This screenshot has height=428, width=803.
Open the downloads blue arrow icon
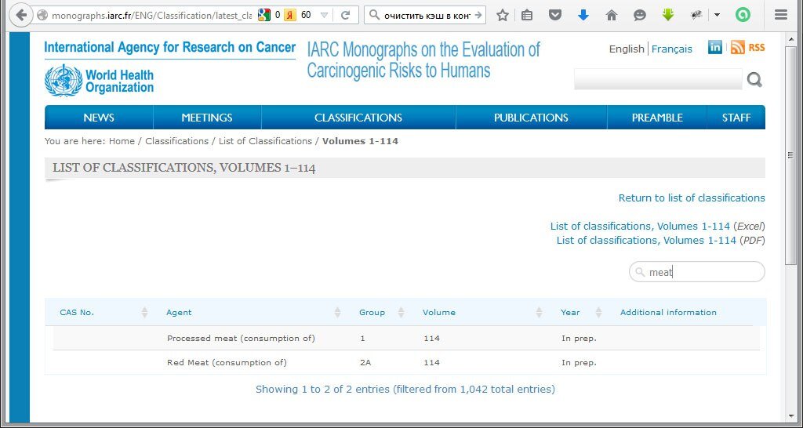pyautogui.click(x=583, y=16)
